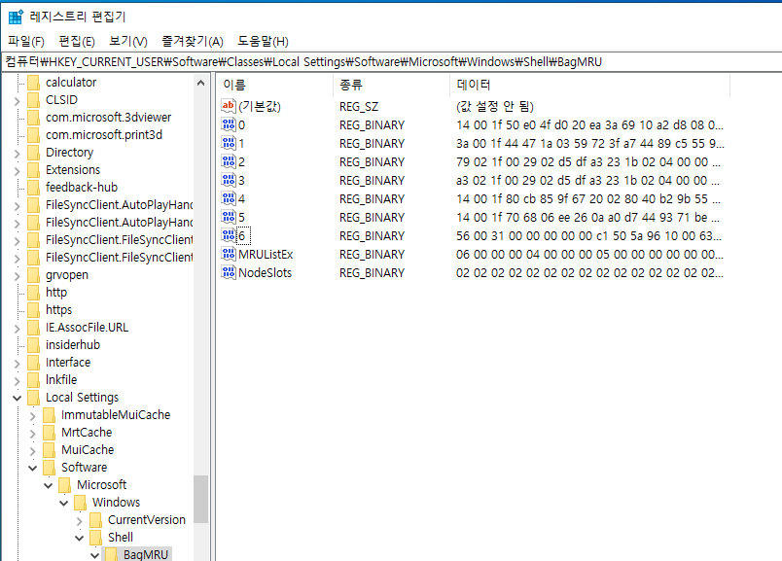Click the CurrentVersion folder icon

coord(95,519)
